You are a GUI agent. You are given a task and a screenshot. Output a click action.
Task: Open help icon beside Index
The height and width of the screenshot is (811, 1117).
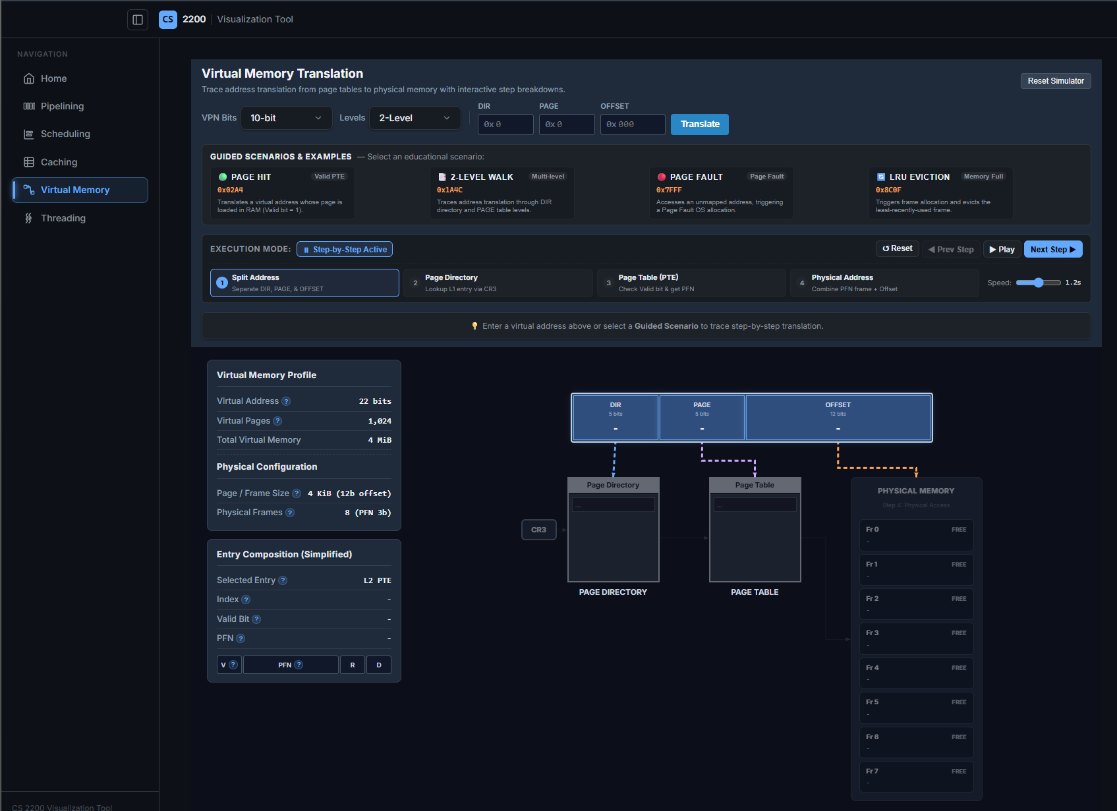(246, 600)
